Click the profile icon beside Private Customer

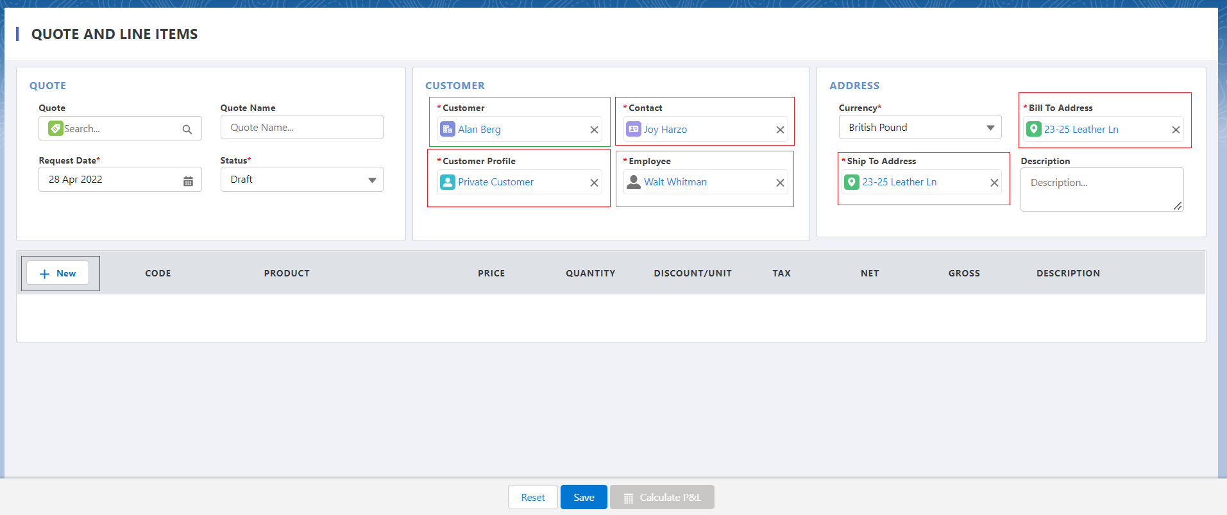pos(448,182)
